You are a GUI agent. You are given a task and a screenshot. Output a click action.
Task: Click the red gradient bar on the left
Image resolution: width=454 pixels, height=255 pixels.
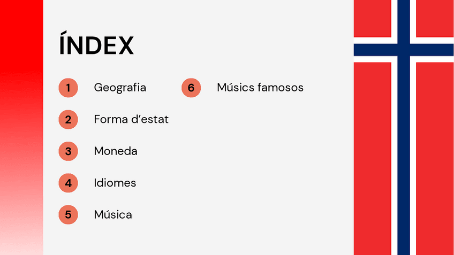click(x=21, y=127)
